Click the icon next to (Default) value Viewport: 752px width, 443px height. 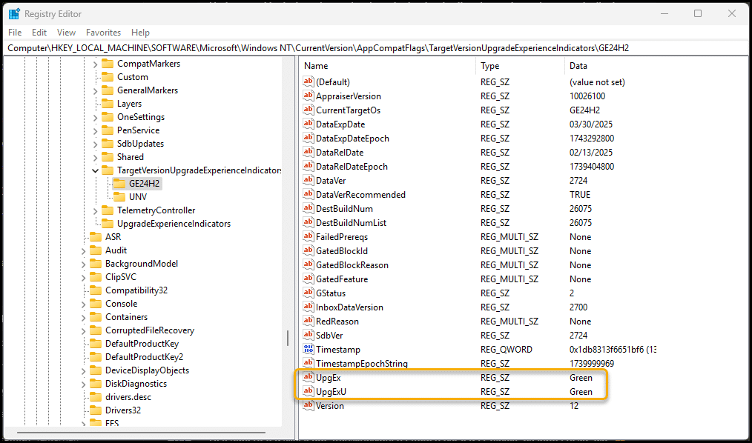(309, 82)
